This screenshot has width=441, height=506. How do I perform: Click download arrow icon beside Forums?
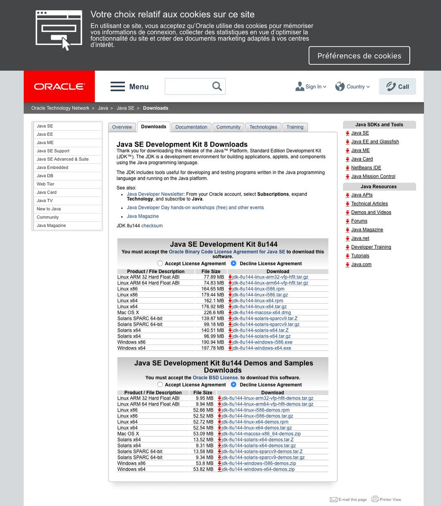[347, 221]
